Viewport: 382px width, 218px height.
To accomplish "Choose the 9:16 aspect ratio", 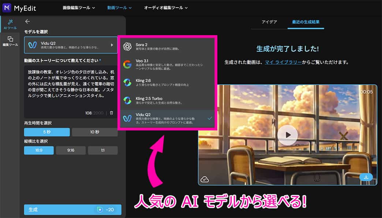I will pyautogui.click(x=71, y=150).
